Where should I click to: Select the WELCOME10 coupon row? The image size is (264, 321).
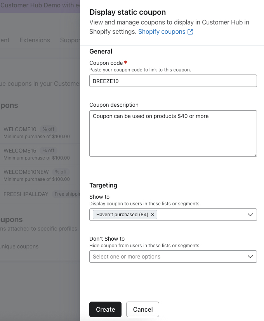[x=20, y=129]
